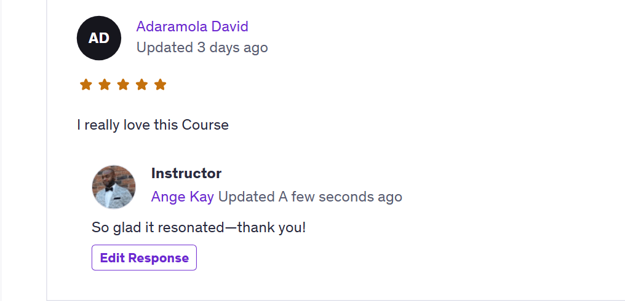Click the word "resonated" in the reply
625x301 pixels.
(197, 227)
